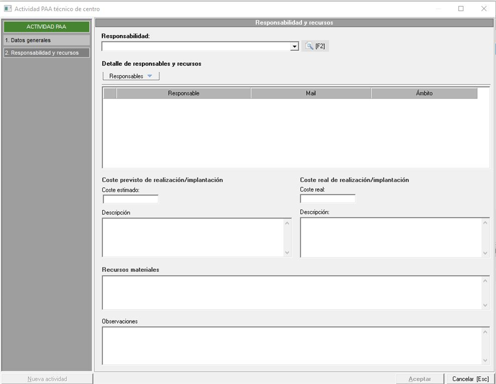Focus the Coste real input field
Screen dimensions: 496x384
[x=327, y=199]
